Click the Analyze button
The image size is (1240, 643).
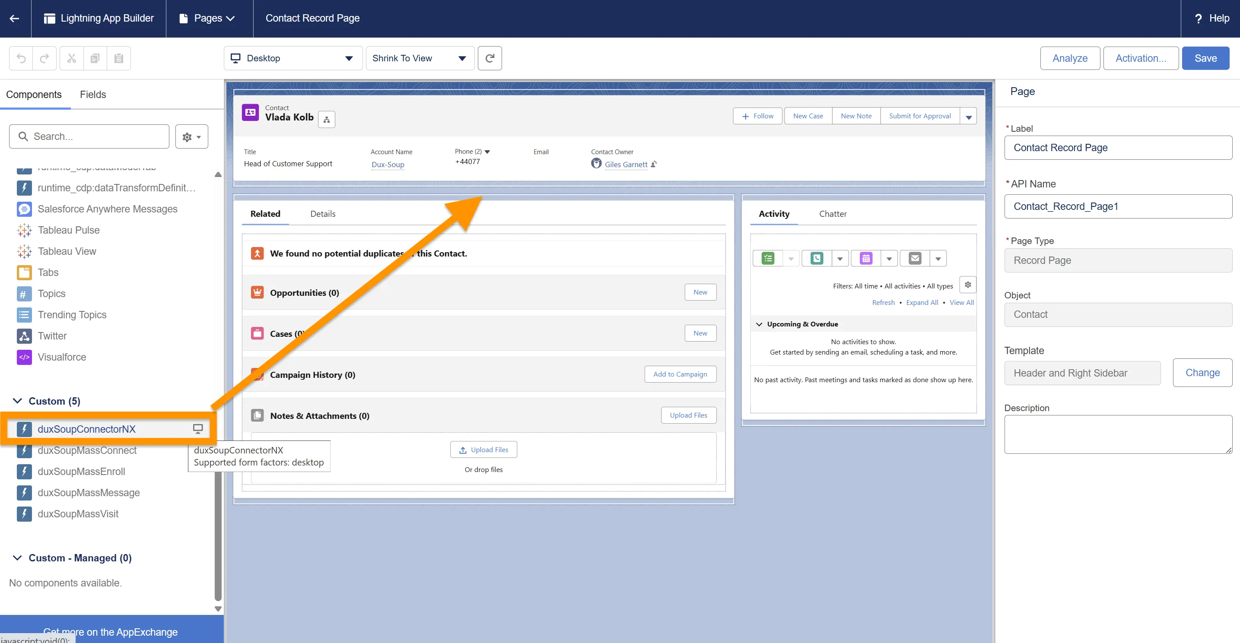pyautogui.click(x=1070, y=58)
